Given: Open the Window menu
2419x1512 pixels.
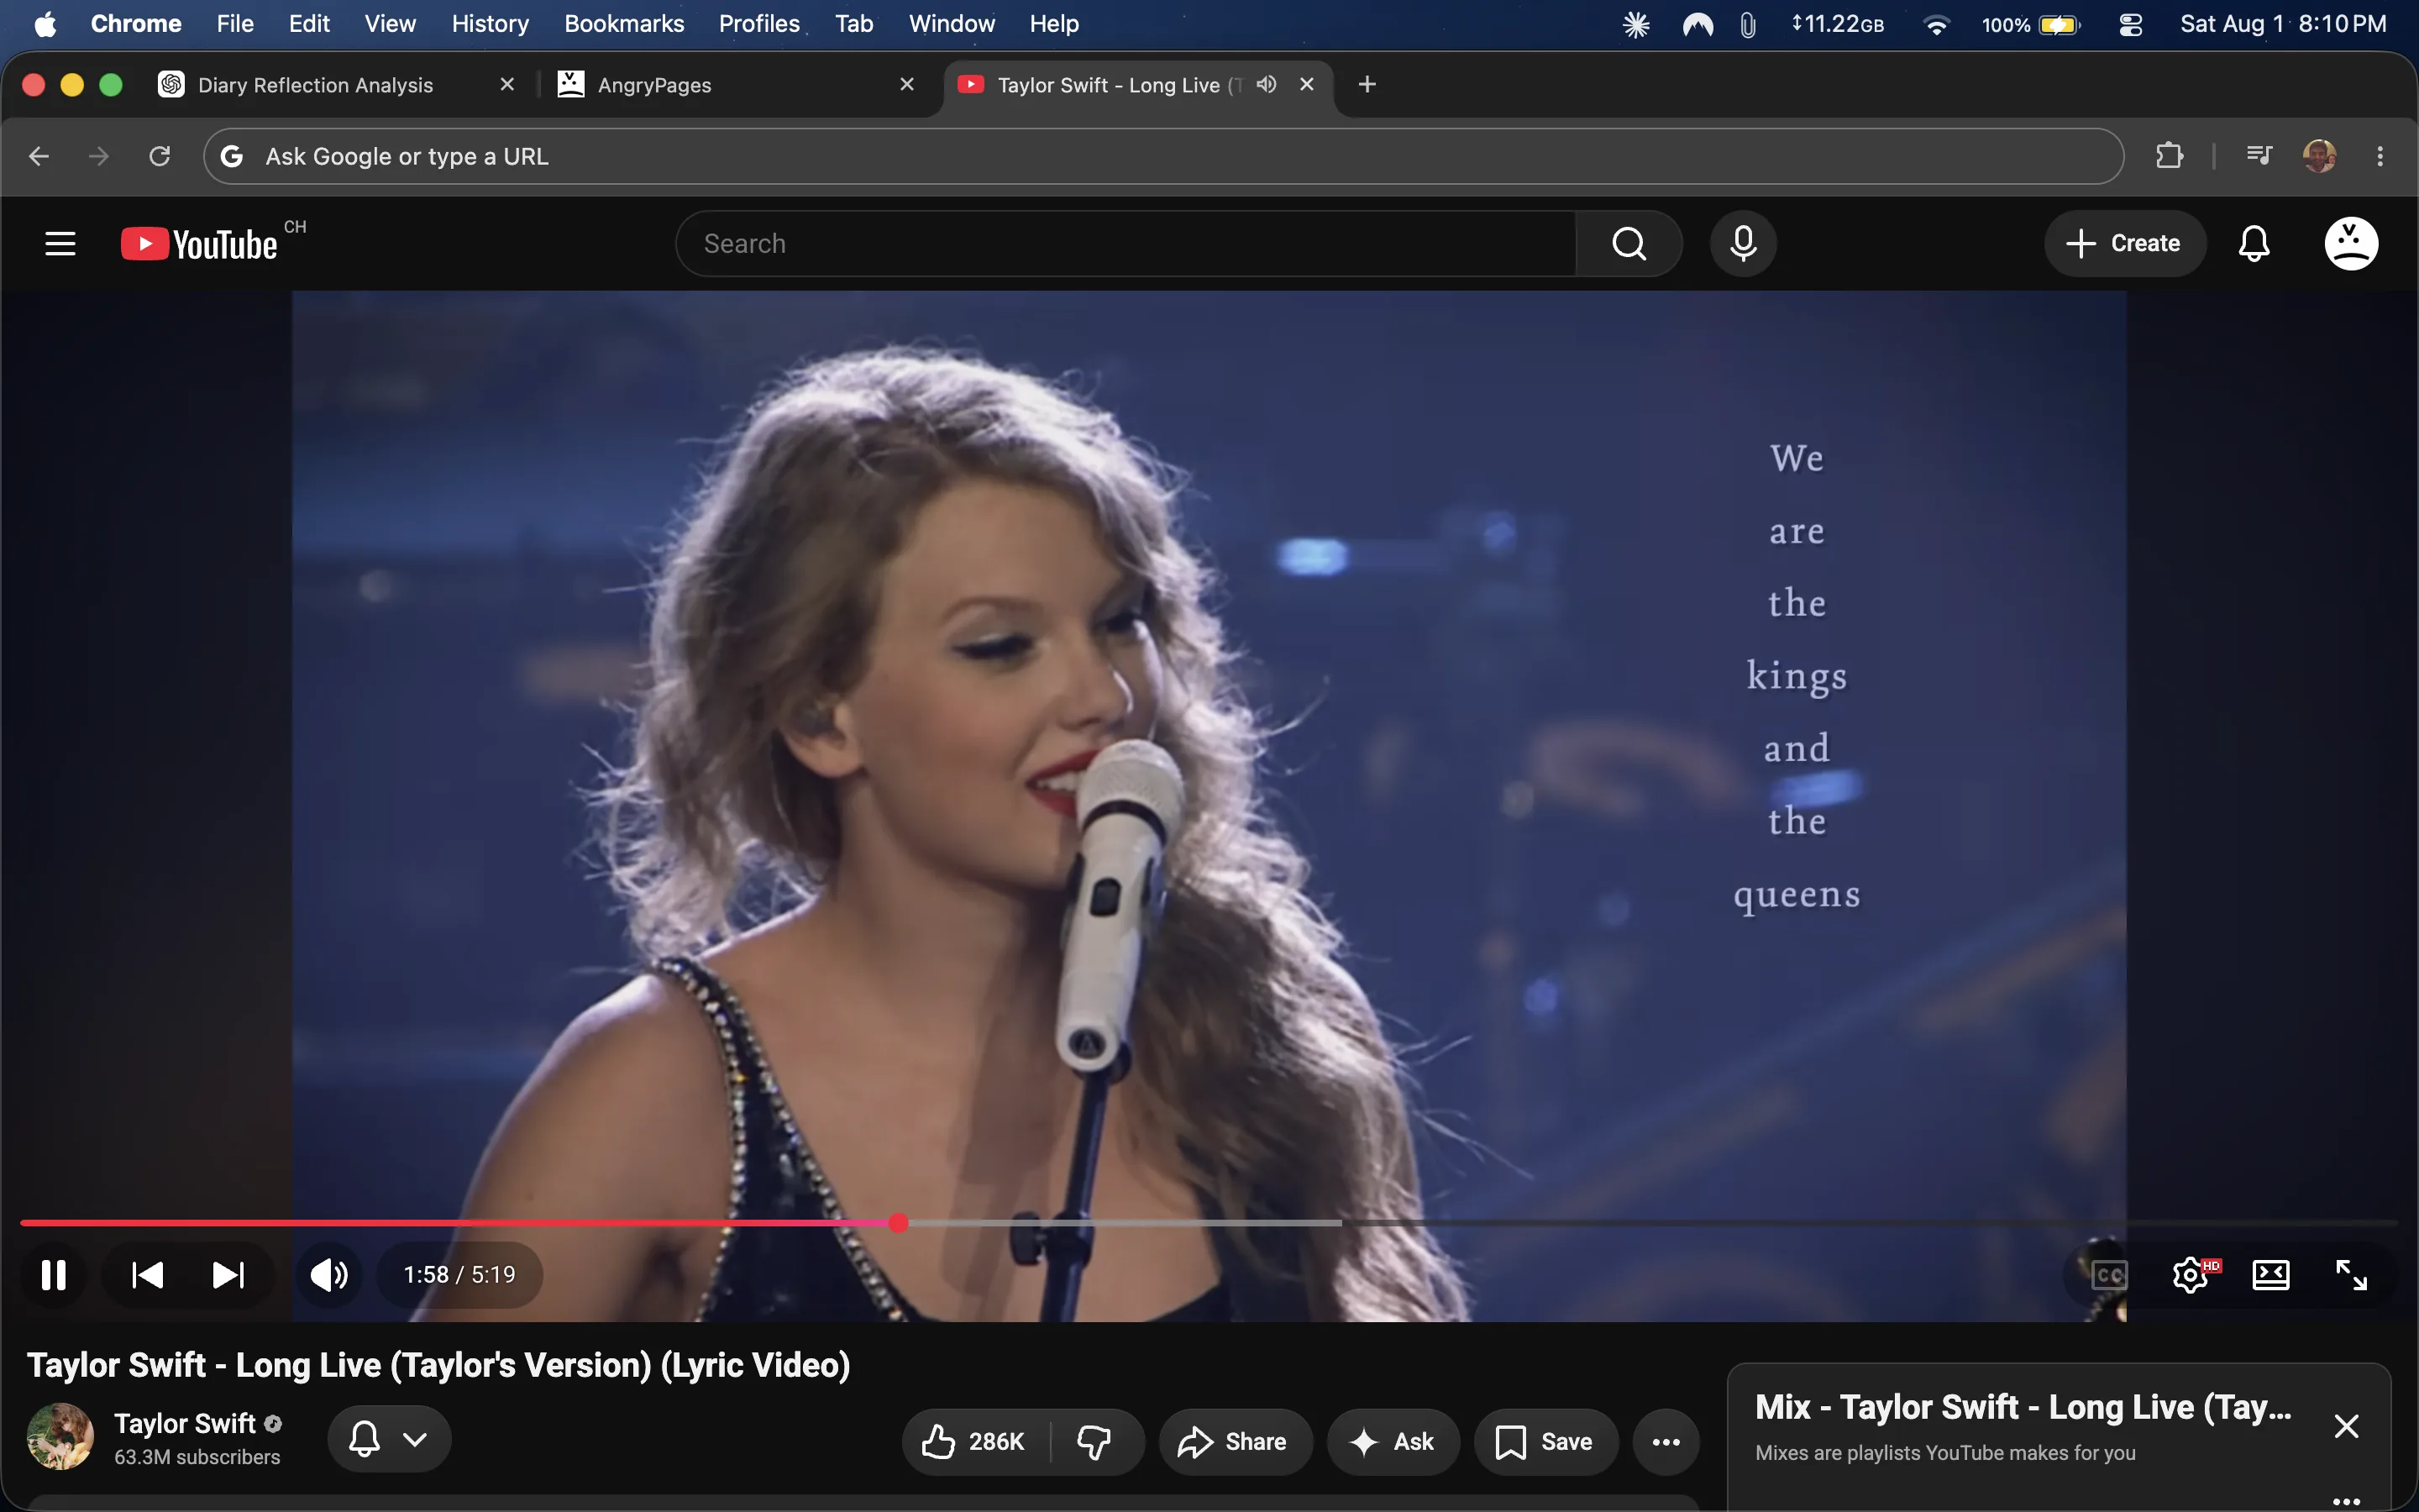Looking at the screenshot, I should tap(952, 24).
